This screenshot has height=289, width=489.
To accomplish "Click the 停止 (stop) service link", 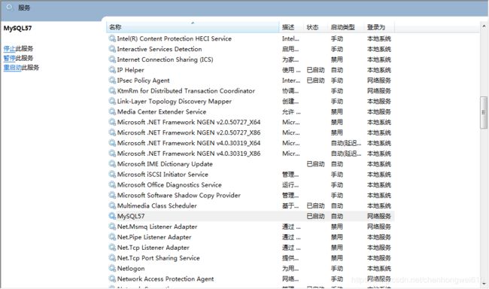I will coord(9,49).
